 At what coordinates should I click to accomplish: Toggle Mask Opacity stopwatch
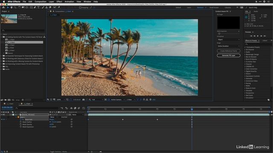click(21, 125)
